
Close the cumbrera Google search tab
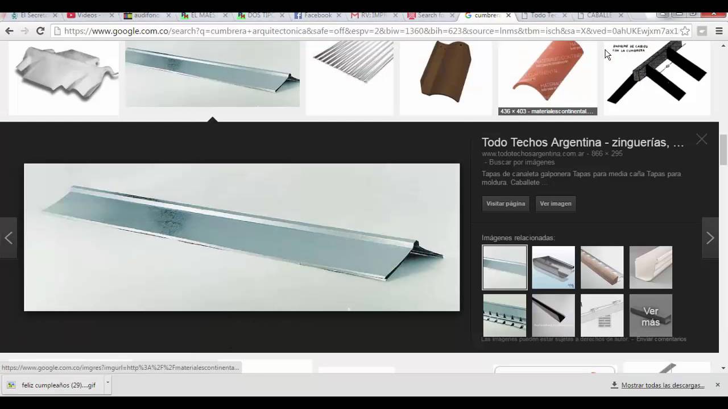click(x=508, y=15)
